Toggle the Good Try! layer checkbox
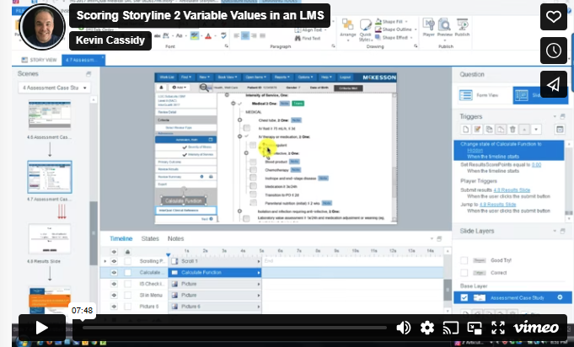 coord(464,261)
